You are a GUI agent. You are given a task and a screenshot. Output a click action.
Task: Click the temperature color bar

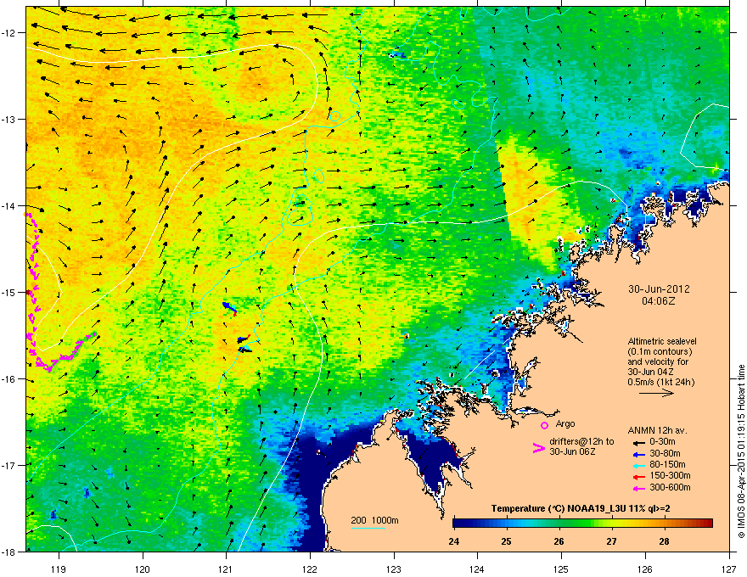point(582,524)
